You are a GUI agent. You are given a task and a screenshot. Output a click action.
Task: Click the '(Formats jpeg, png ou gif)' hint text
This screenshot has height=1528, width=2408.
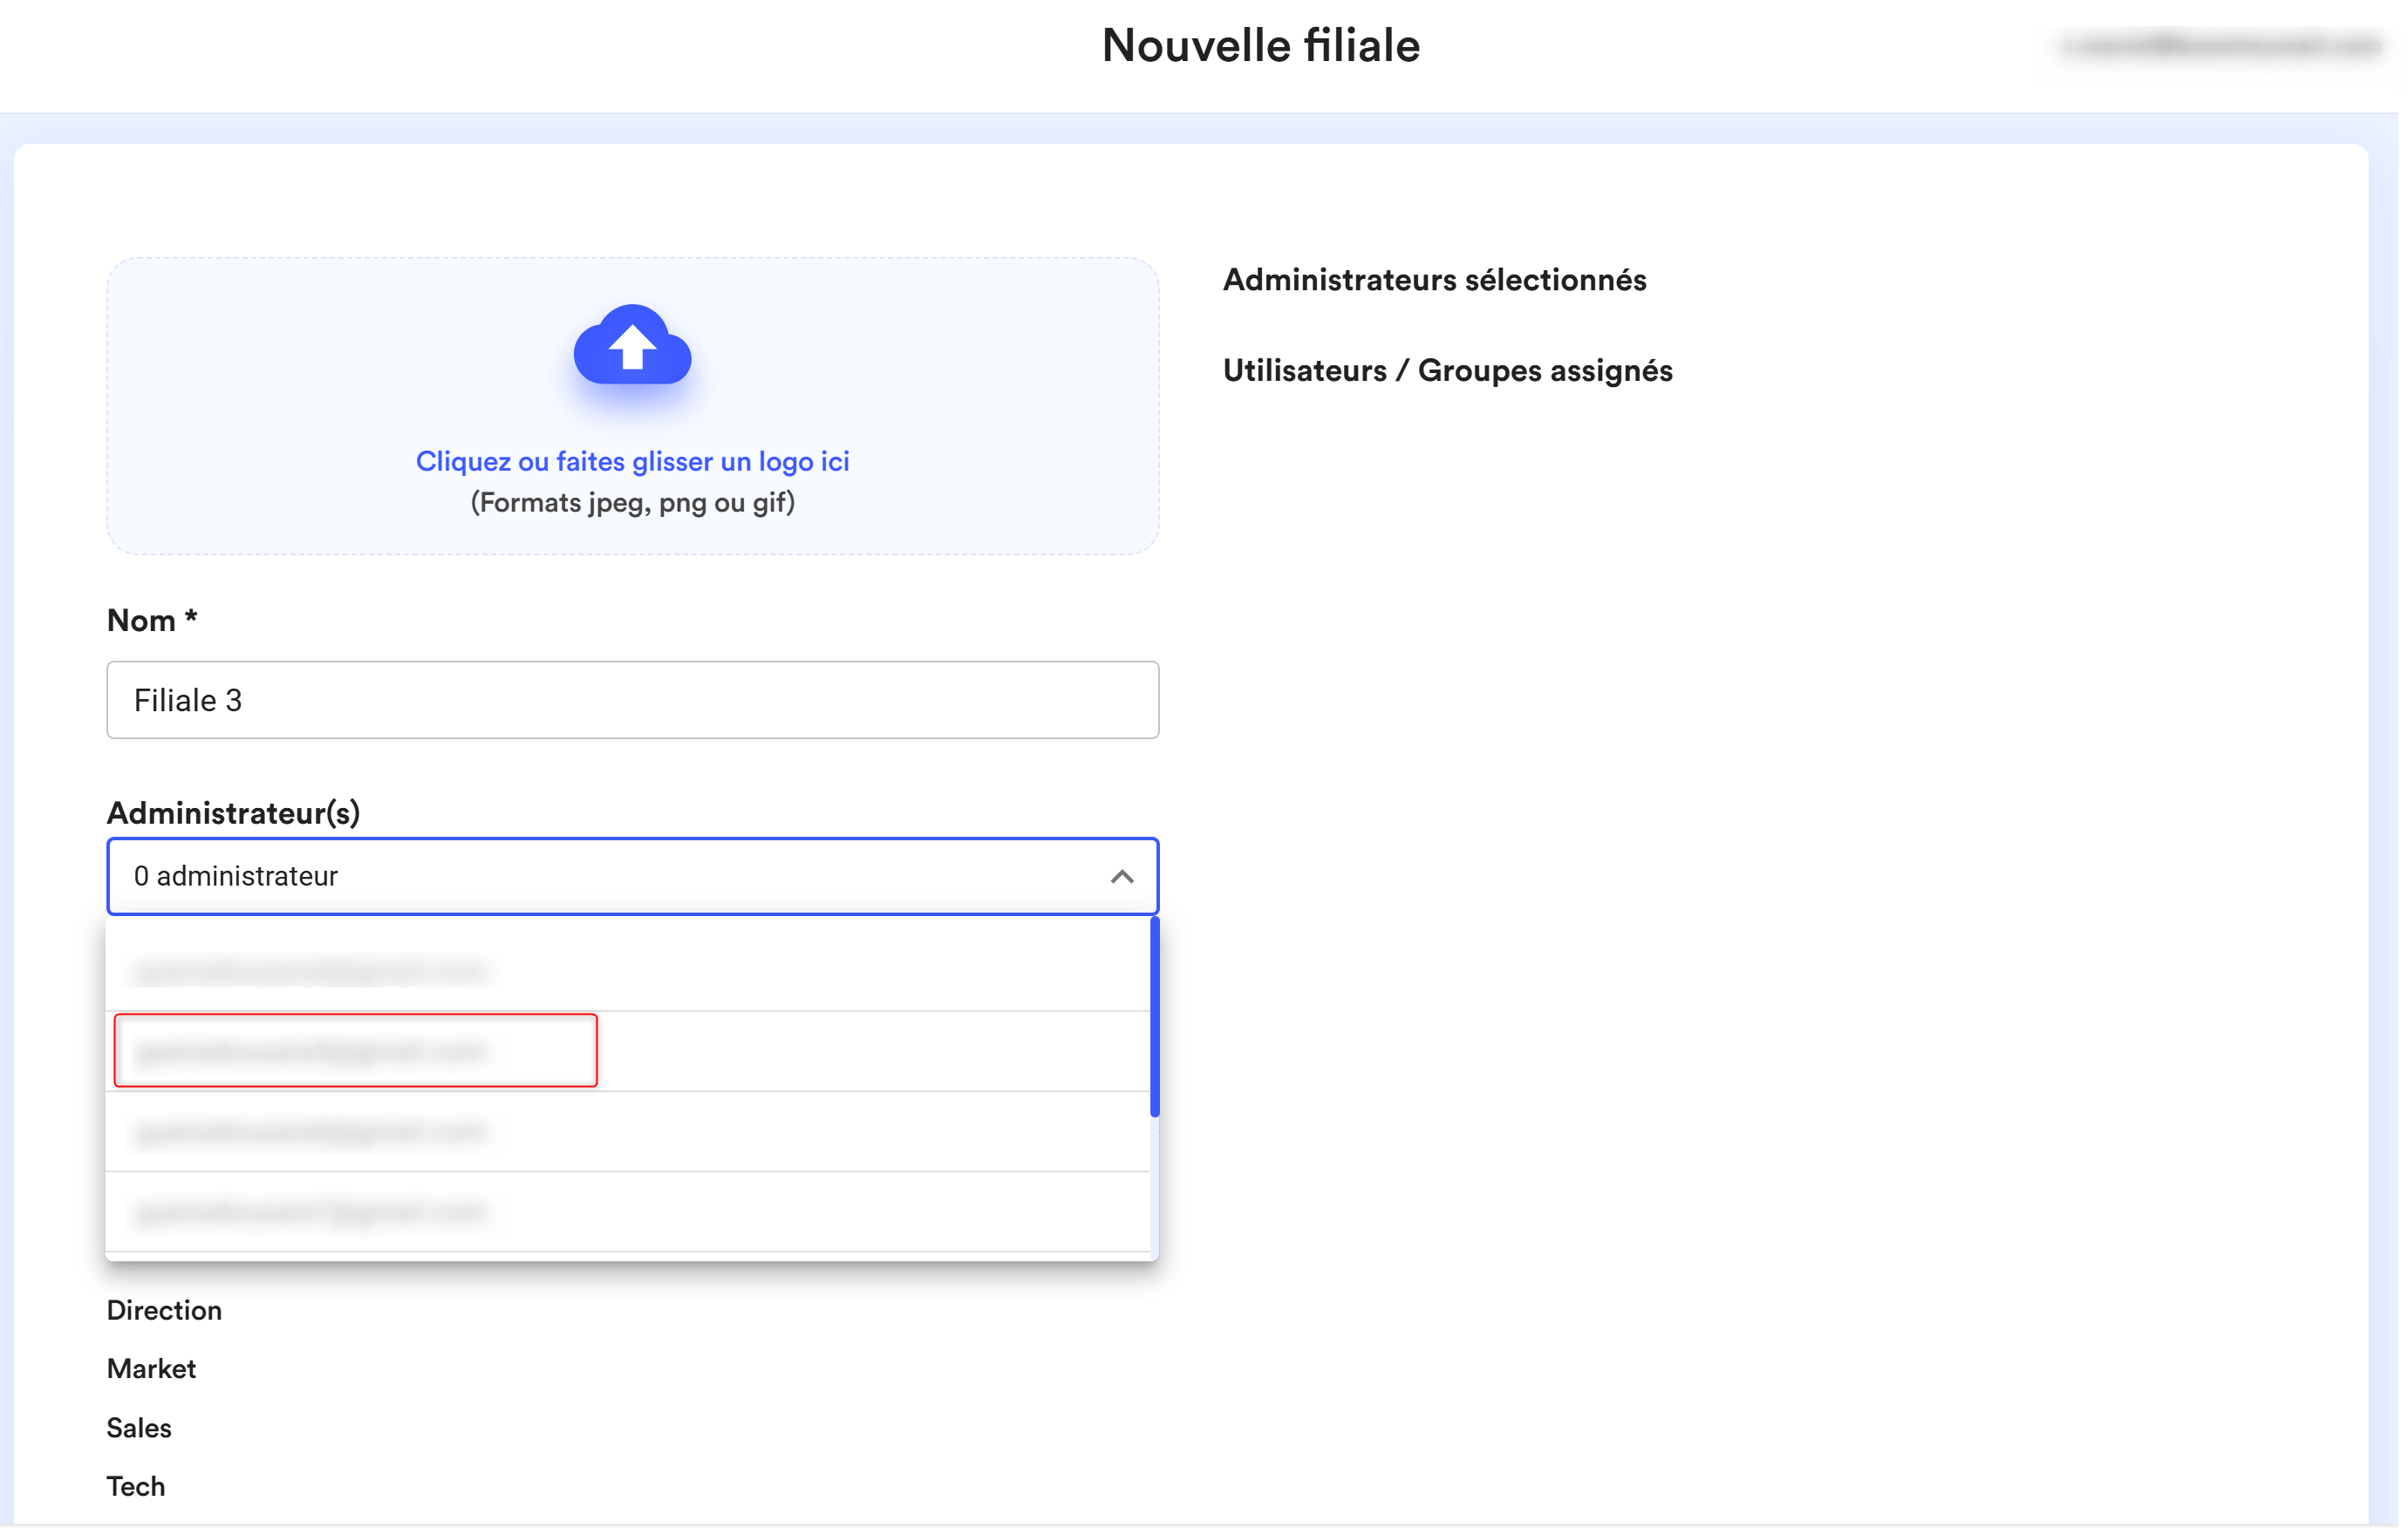[634, 504]
